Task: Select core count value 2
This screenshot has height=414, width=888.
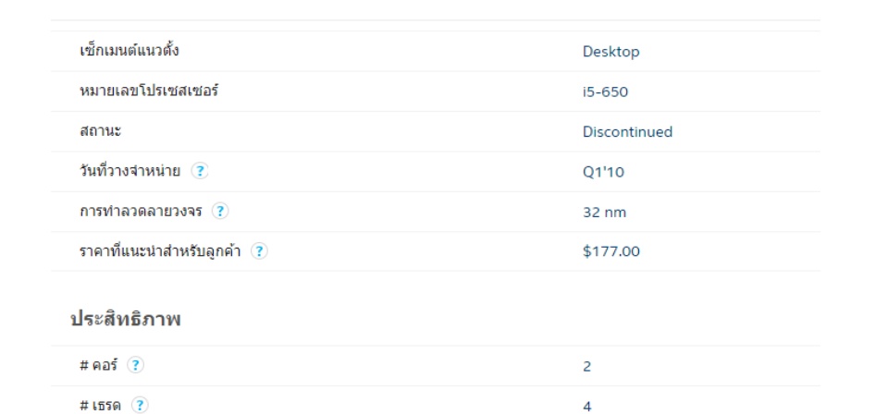Action: (586, 367)
